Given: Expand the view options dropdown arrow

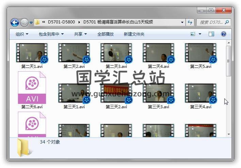Looking at the screenshot, I should pyautogui.click(x=200, y=34).
